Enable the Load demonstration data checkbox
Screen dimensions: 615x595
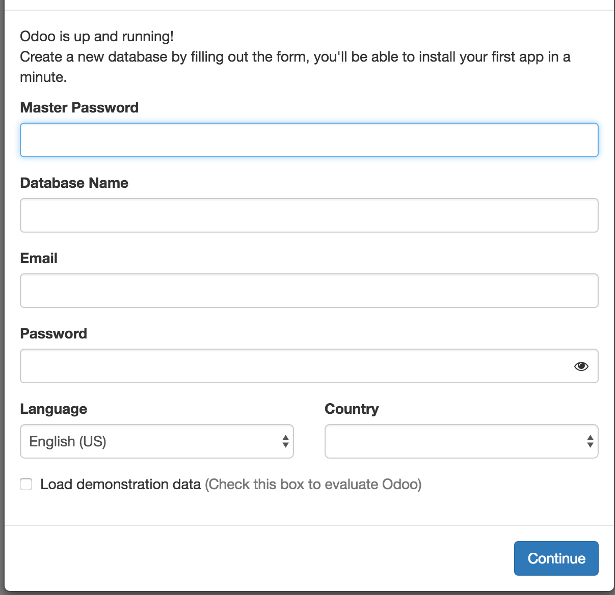point(26,484)
